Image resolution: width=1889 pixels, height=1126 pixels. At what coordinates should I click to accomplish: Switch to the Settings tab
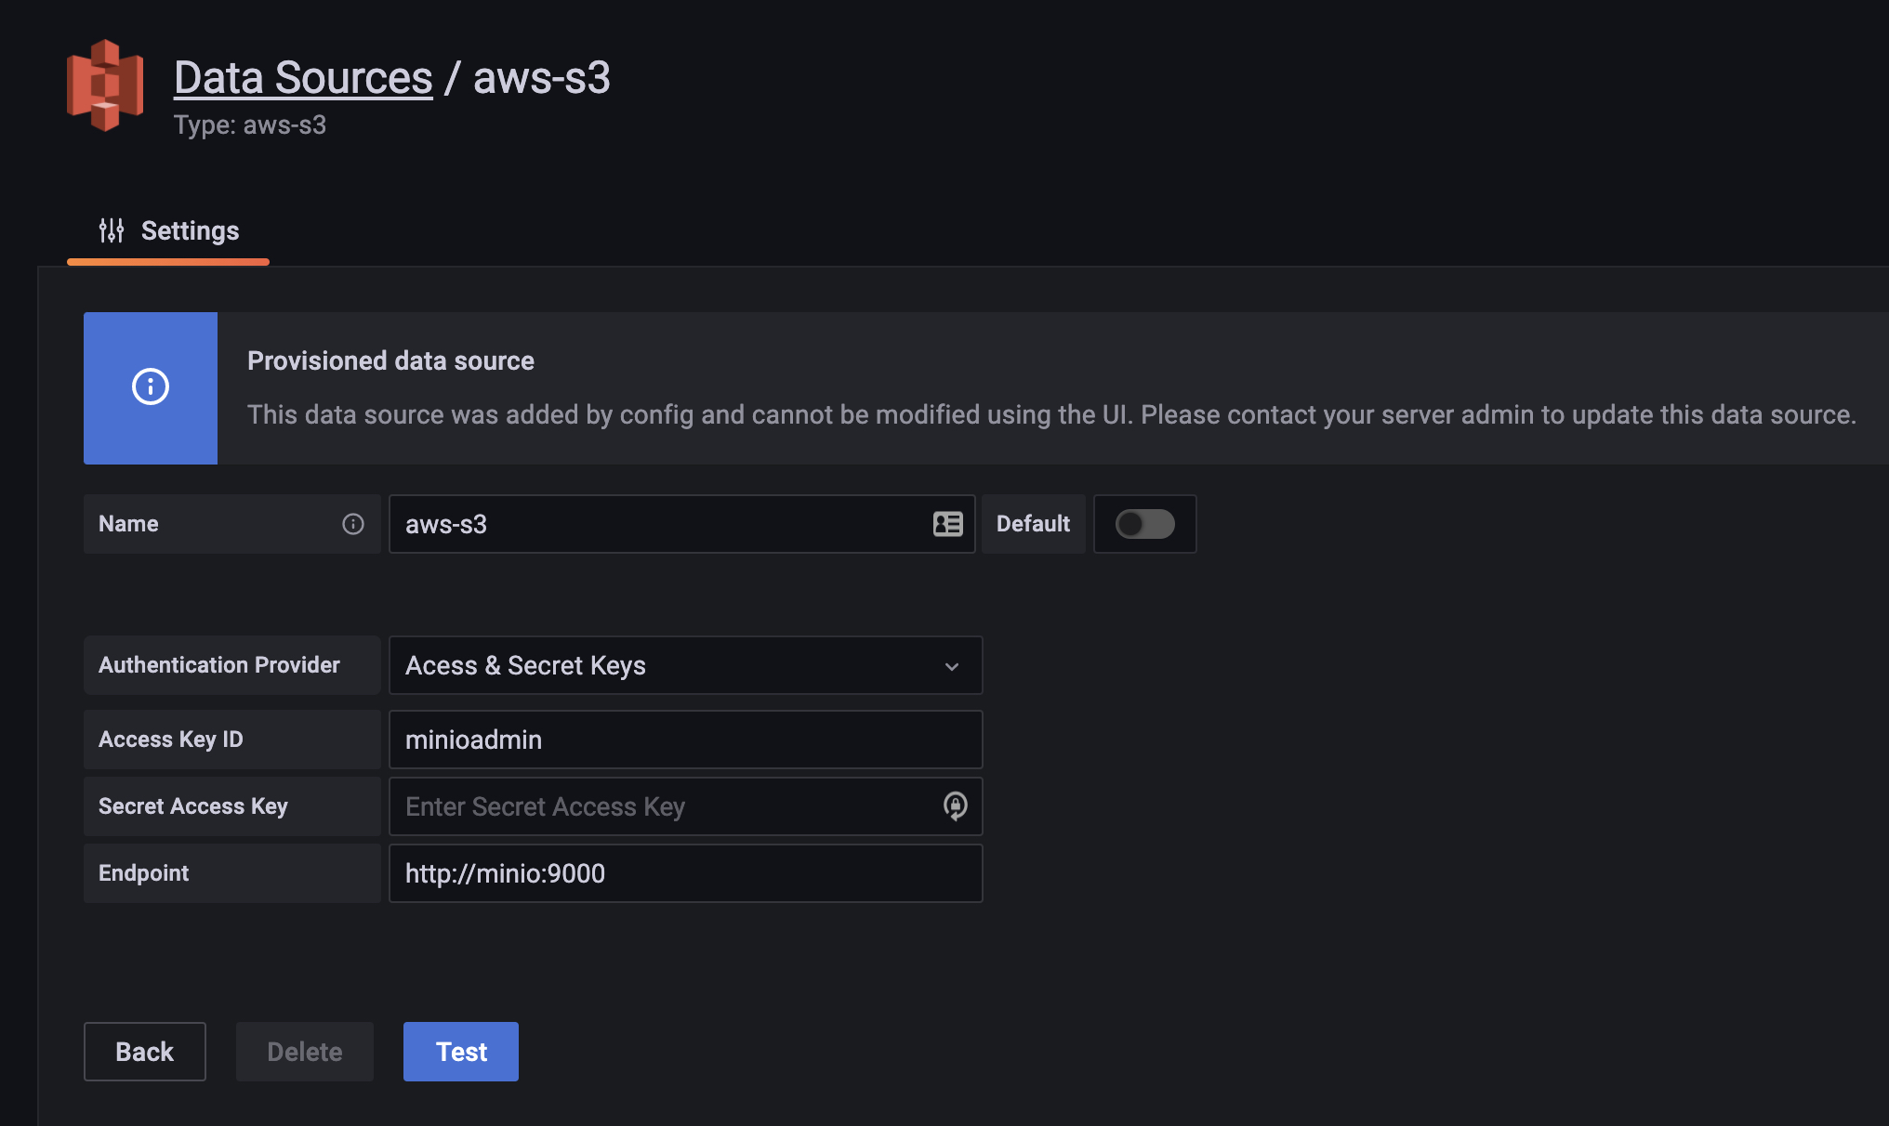pos(168,231)
